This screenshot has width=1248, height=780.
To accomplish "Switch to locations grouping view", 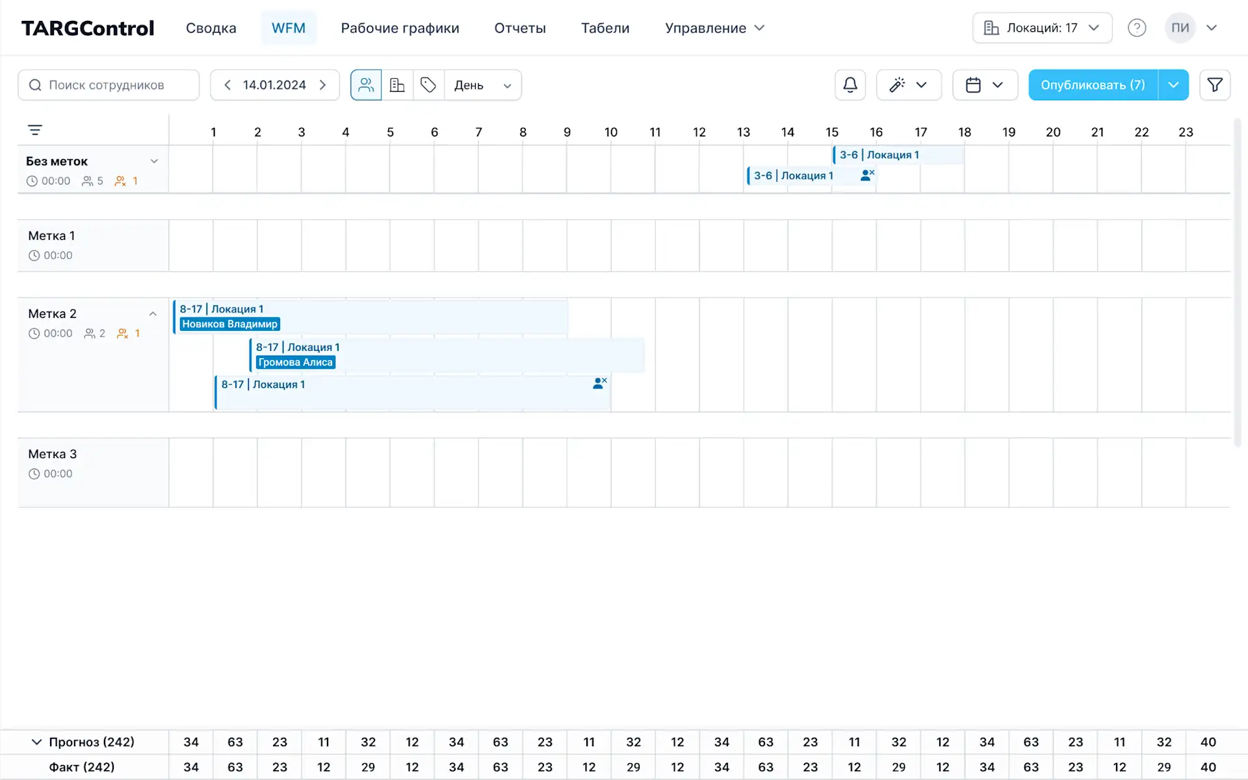I will click(x=397, y=85).
